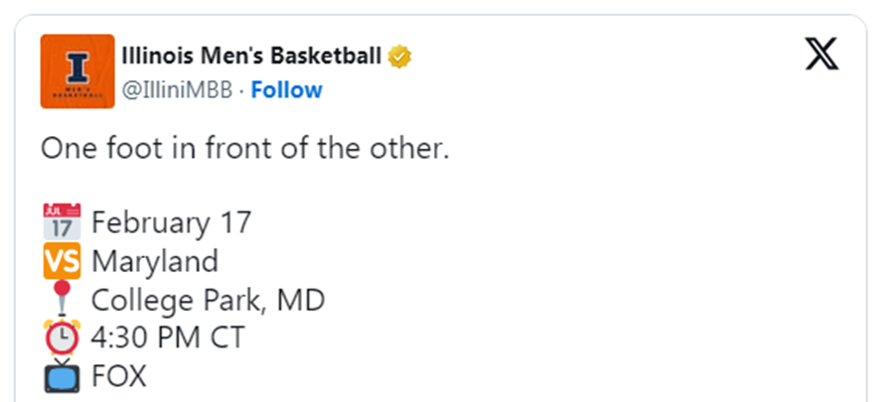
Task: Click the number 17 right after 'February'
Action: click(236, 221)
